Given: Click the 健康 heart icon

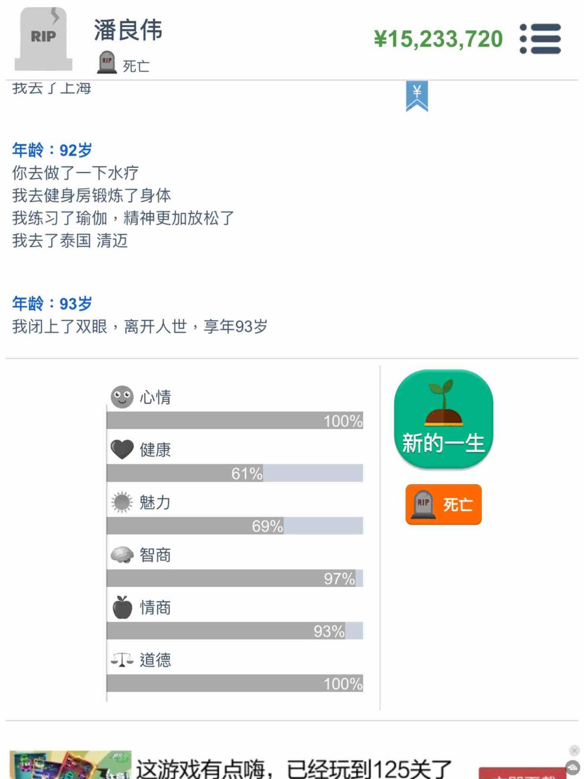Looking at the screenshot, I should pyautogui.click(x=122, y=449).
